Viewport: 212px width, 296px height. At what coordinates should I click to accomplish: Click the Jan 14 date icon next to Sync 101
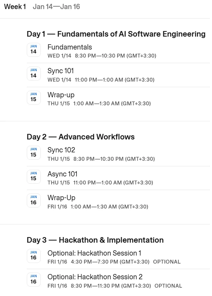coord(33,74)
